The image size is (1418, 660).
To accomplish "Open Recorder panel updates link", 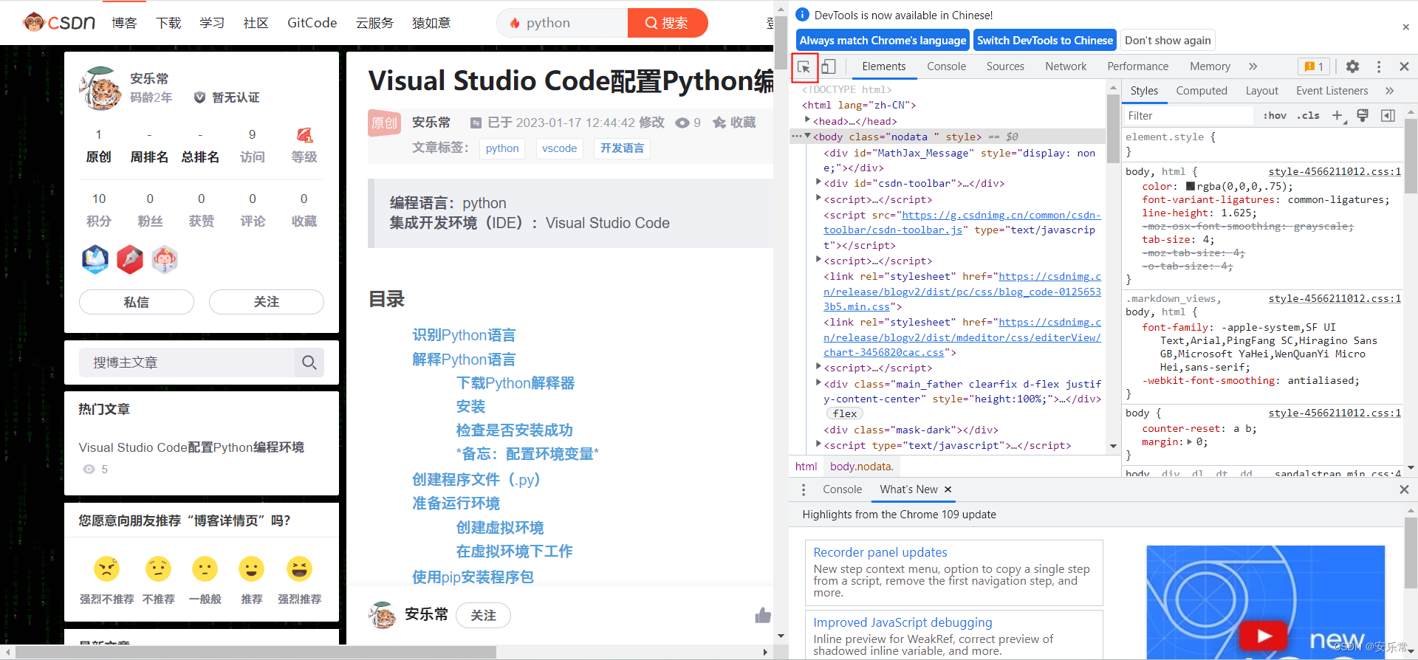I will [880, 552].
